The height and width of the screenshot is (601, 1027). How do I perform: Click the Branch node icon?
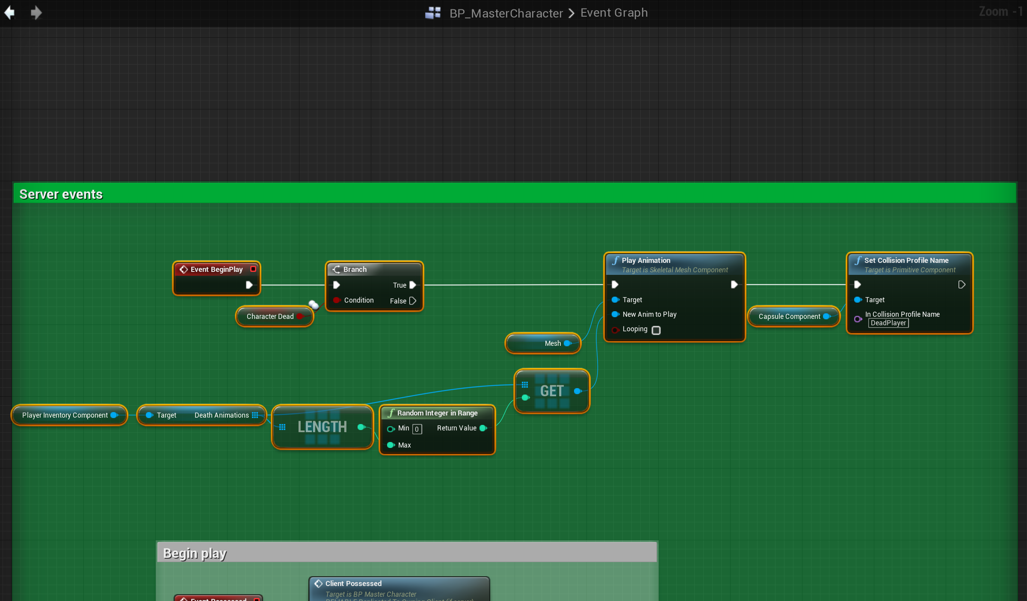tap(337, 269)
